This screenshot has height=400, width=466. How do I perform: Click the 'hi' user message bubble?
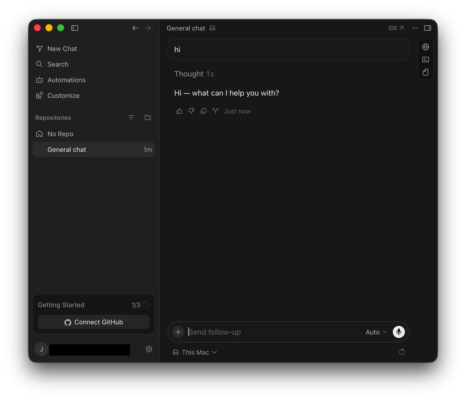pos(288,49)
